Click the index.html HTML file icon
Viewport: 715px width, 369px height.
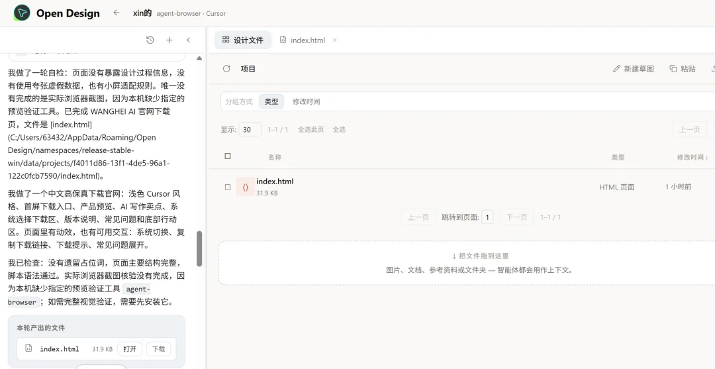point(246,187)
